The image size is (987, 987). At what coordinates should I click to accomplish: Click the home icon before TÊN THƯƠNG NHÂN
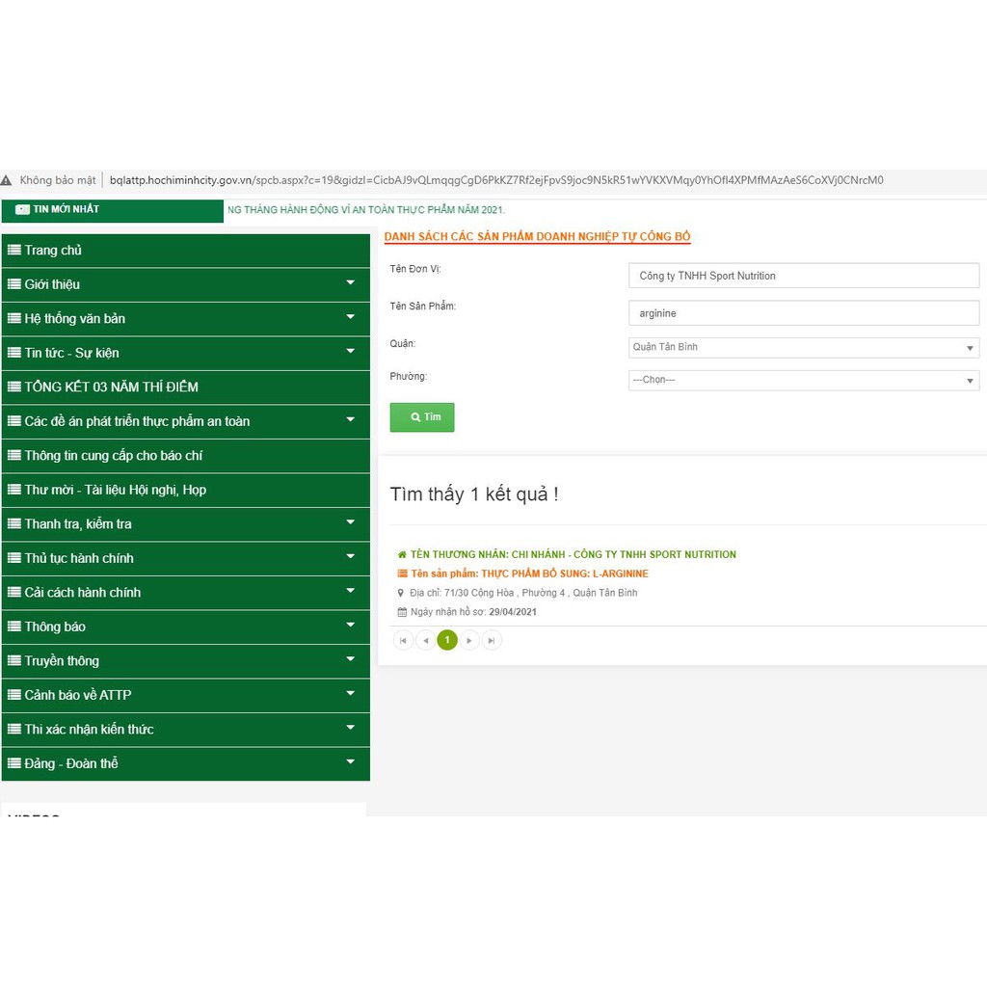coord(402,554)
